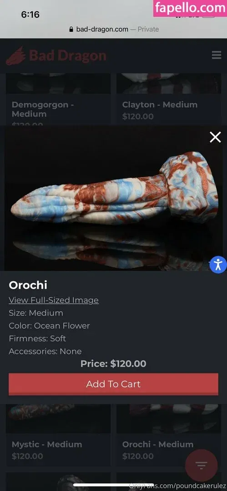The height and width of the screenshot is (491, 227).
Task: Open the hamburger navigation menu
Action: (217, 55)
